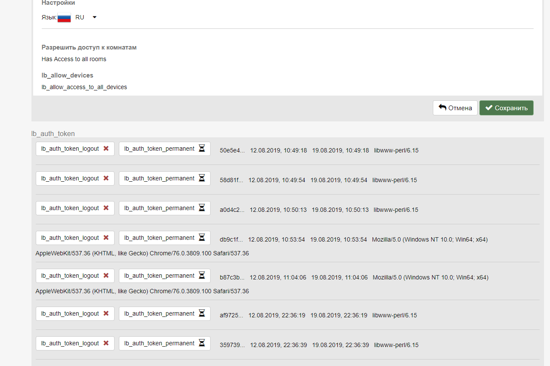Viewport: 550px width, 366px height.
Task: Click hourglass icon for token 359739
Action: click(x=202, y=343)
